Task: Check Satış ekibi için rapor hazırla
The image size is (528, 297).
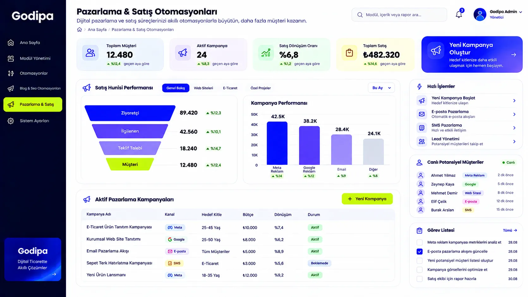Action: 420,279
